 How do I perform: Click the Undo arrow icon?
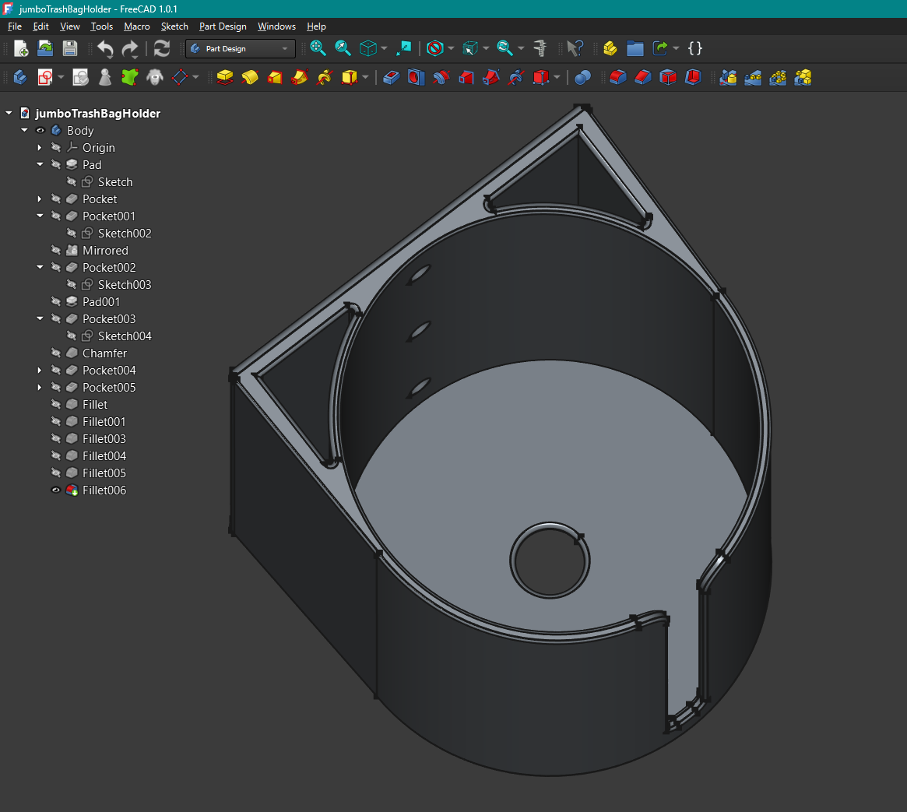coord(105,49)
